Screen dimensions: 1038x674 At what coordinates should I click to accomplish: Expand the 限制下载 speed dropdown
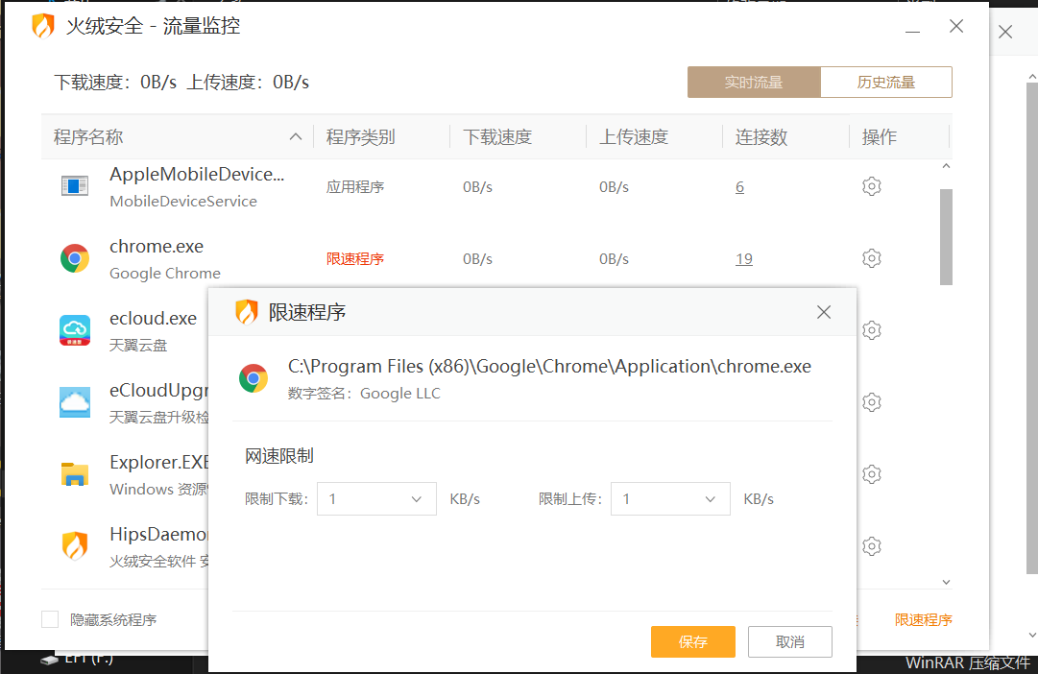(376, 499)
